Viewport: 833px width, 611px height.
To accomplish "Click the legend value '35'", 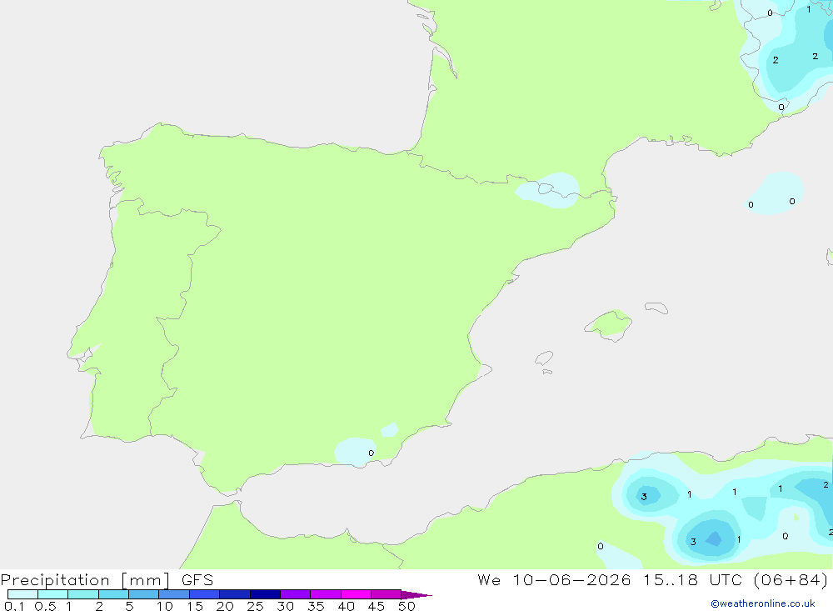I will click(x=316, y=606).
